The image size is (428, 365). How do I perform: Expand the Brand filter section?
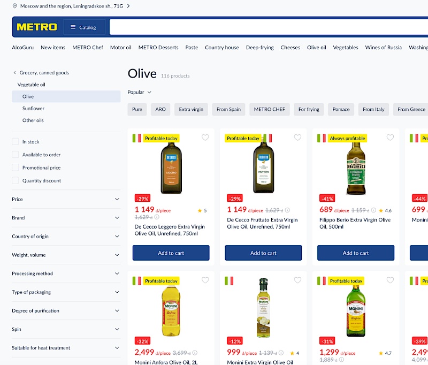[x=66, y=218]
